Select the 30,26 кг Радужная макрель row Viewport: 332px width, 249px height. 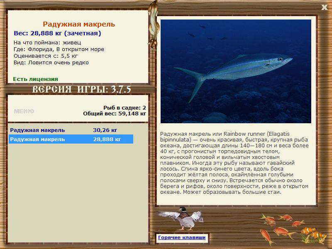point(71,130)
